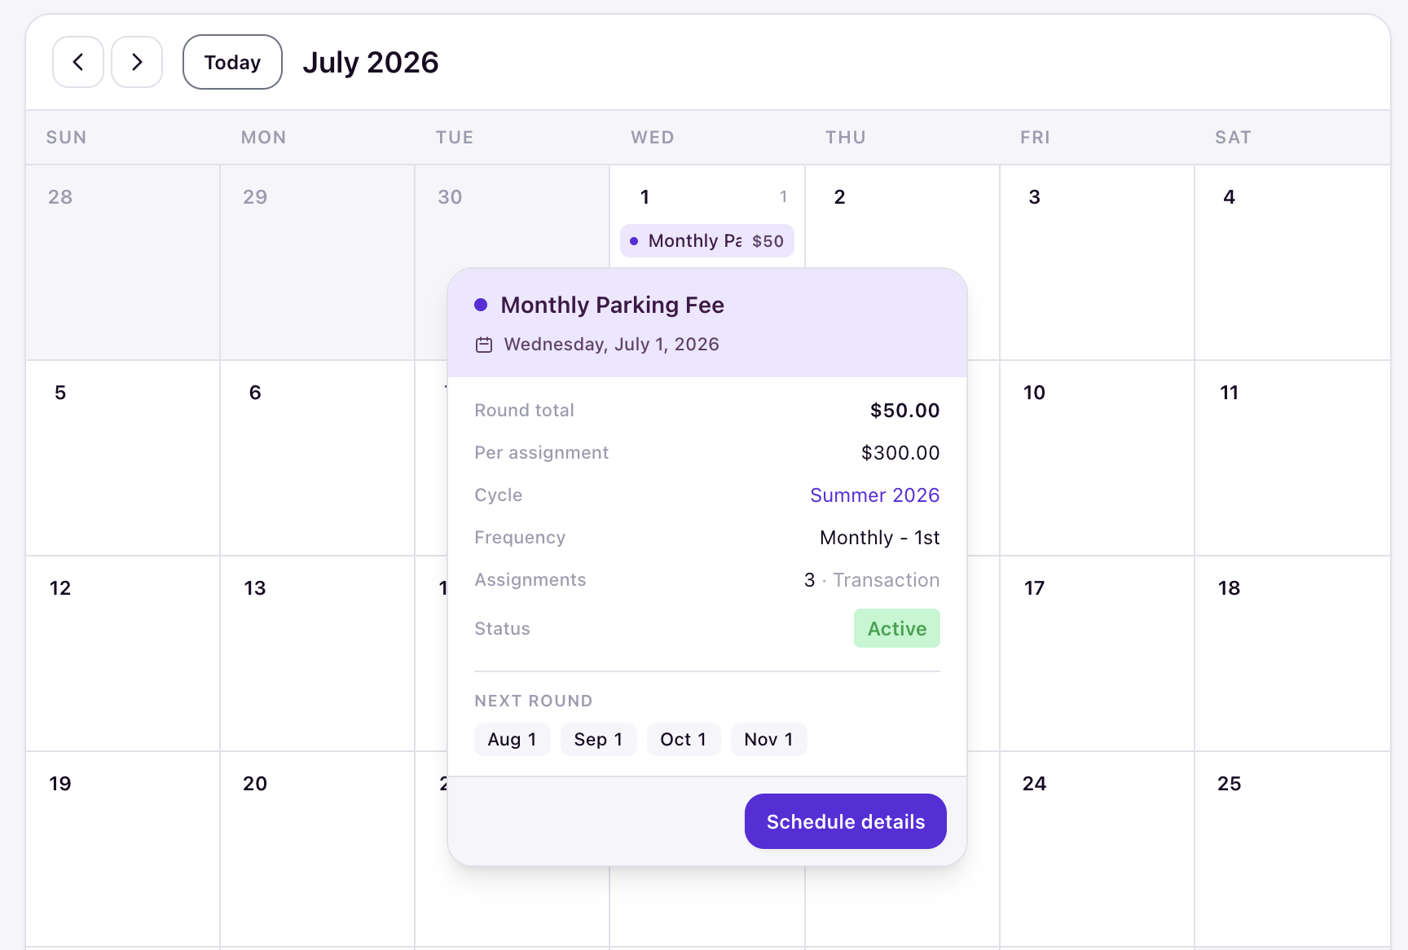Select the day cell for July 4

click(1292, 262)
